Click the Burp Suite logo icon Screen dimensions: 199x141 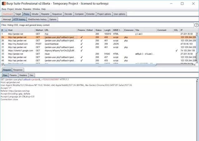coord(4,3)
